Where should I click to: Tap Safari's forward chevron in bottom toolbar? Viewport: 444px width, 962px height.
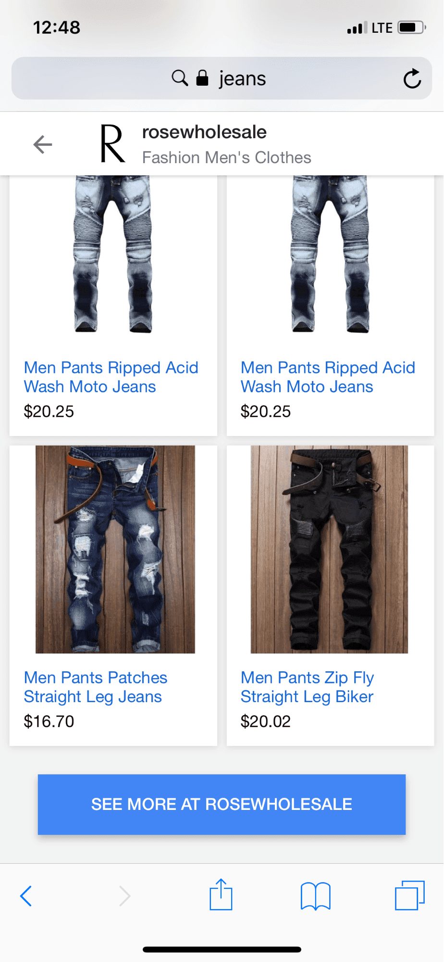(124, 896)
